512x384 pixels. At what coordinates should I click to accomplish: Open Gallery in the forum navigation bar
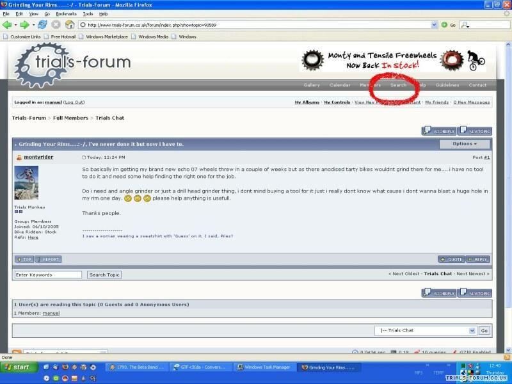point(312,85)
